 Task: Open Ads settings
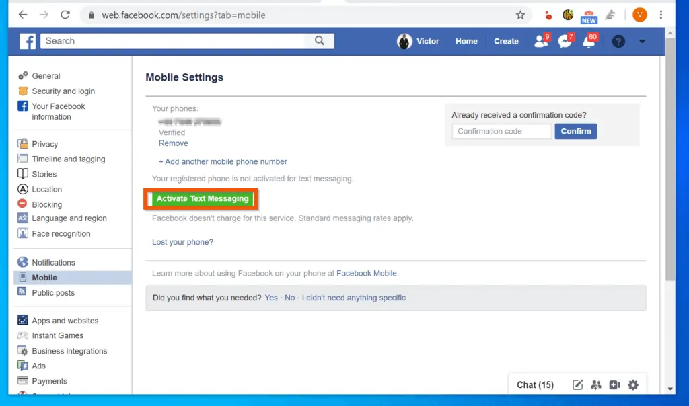coord(38,366)
